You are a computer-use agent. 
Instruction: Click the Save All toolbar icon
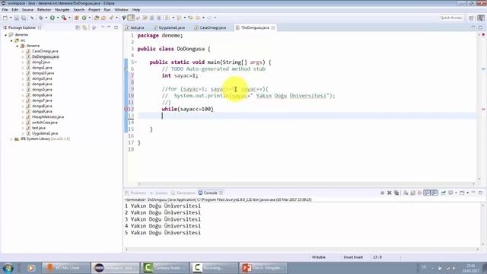(24, 18)
